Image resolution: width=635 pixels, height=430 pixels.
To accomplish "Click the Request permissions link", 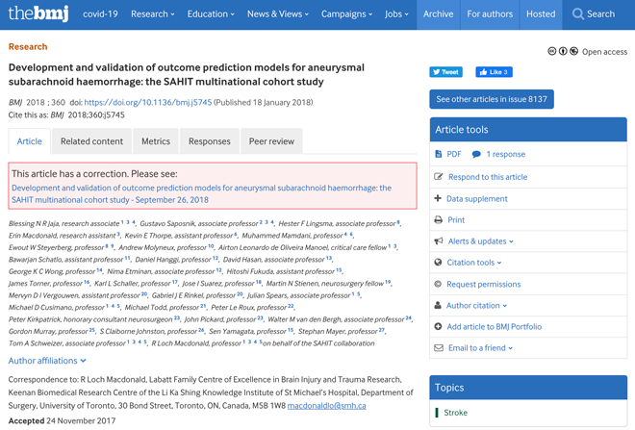I will 484,284.
